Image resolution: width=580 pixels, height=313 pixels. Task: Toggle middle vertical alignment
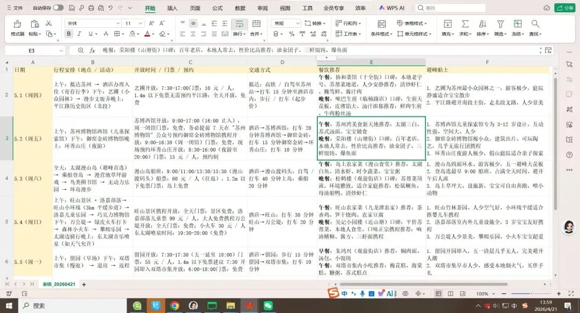click(x=193, y=23)
